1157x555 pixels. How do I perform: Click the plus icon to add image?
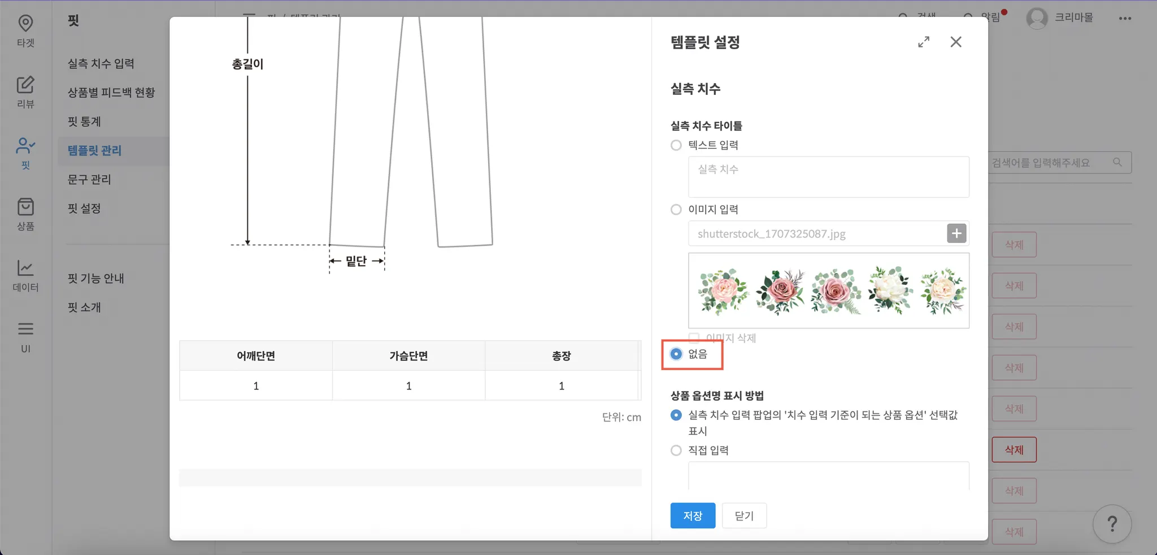click(956, 233)
